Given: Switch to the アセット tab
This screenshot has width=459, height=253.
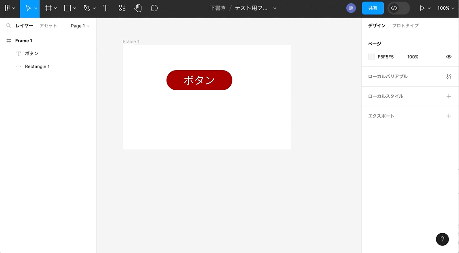Looking at the screenshot, I should point(48,25).
